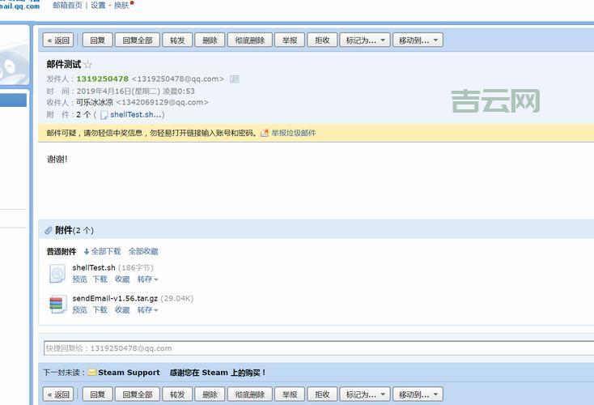Click file name shellTest.sh in attachments
594x405 pixels.
94,268
